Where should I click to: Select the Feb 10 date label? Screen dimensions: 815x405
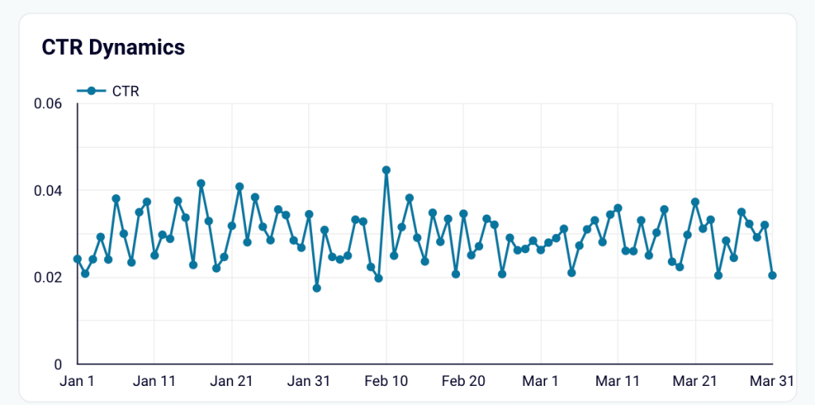point(386,381)
